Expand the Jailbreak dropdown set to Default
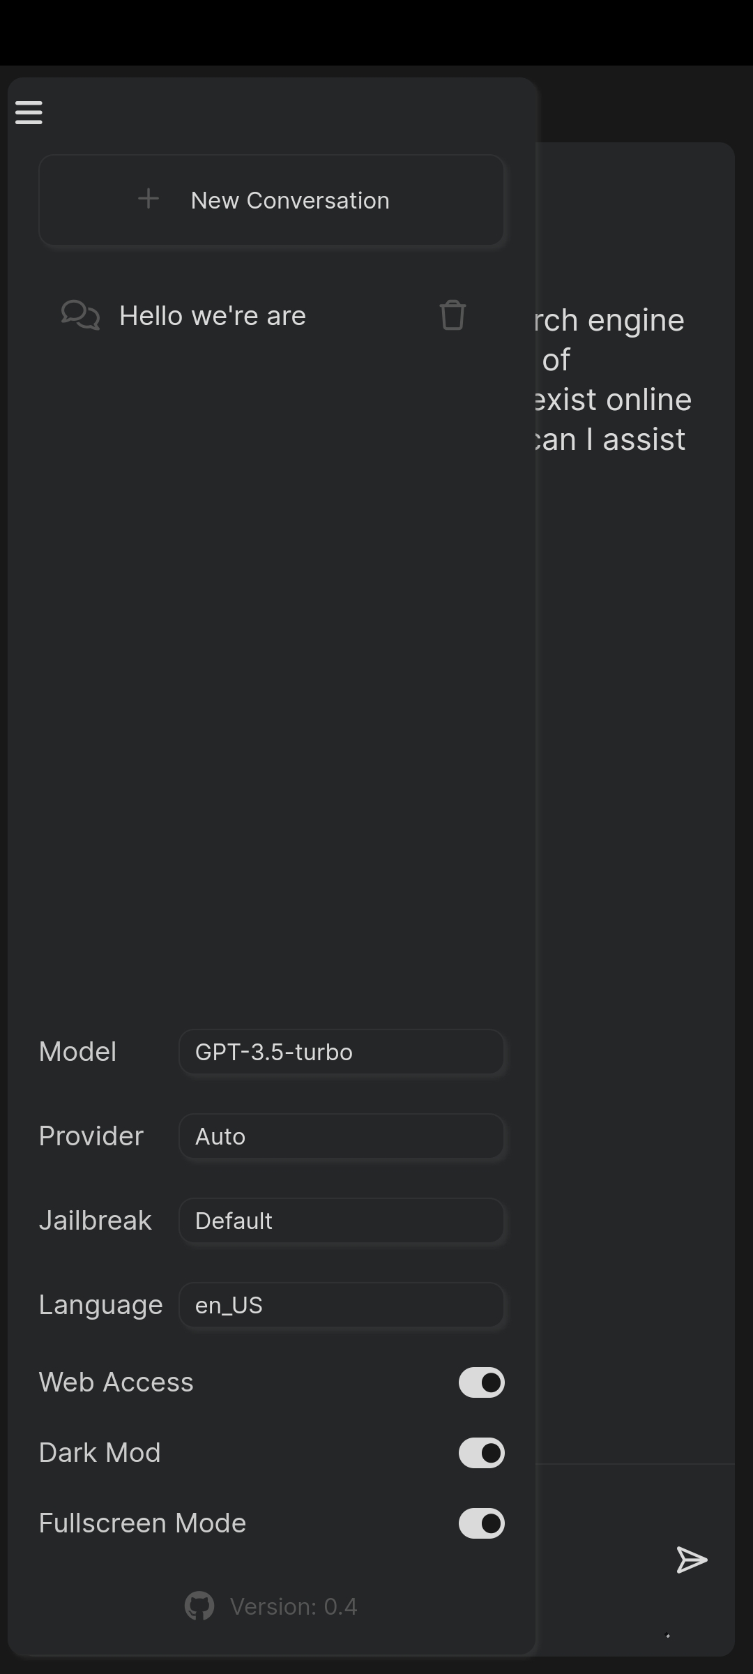 click(x=341, y=1221)
